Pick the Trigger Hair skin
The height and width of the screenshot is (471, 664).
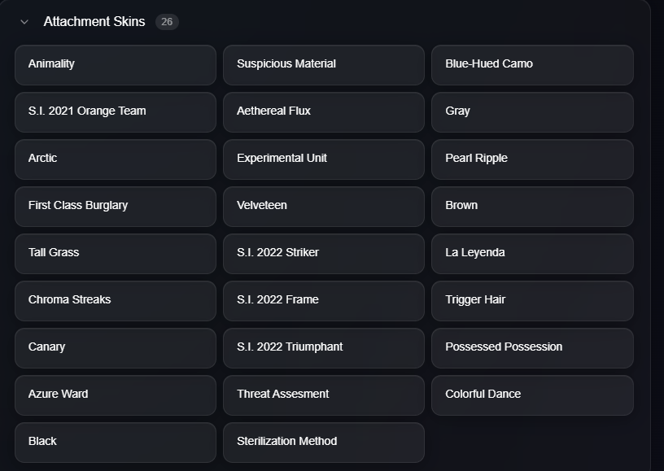point(531,300)
